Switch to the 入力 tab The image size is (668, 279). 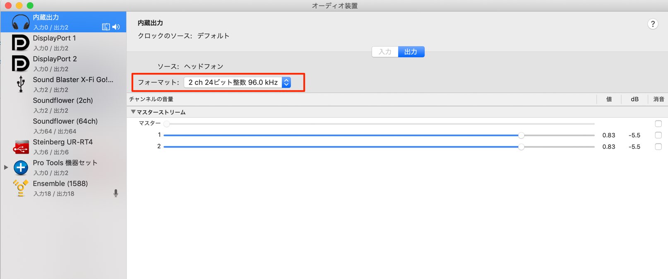385,52
